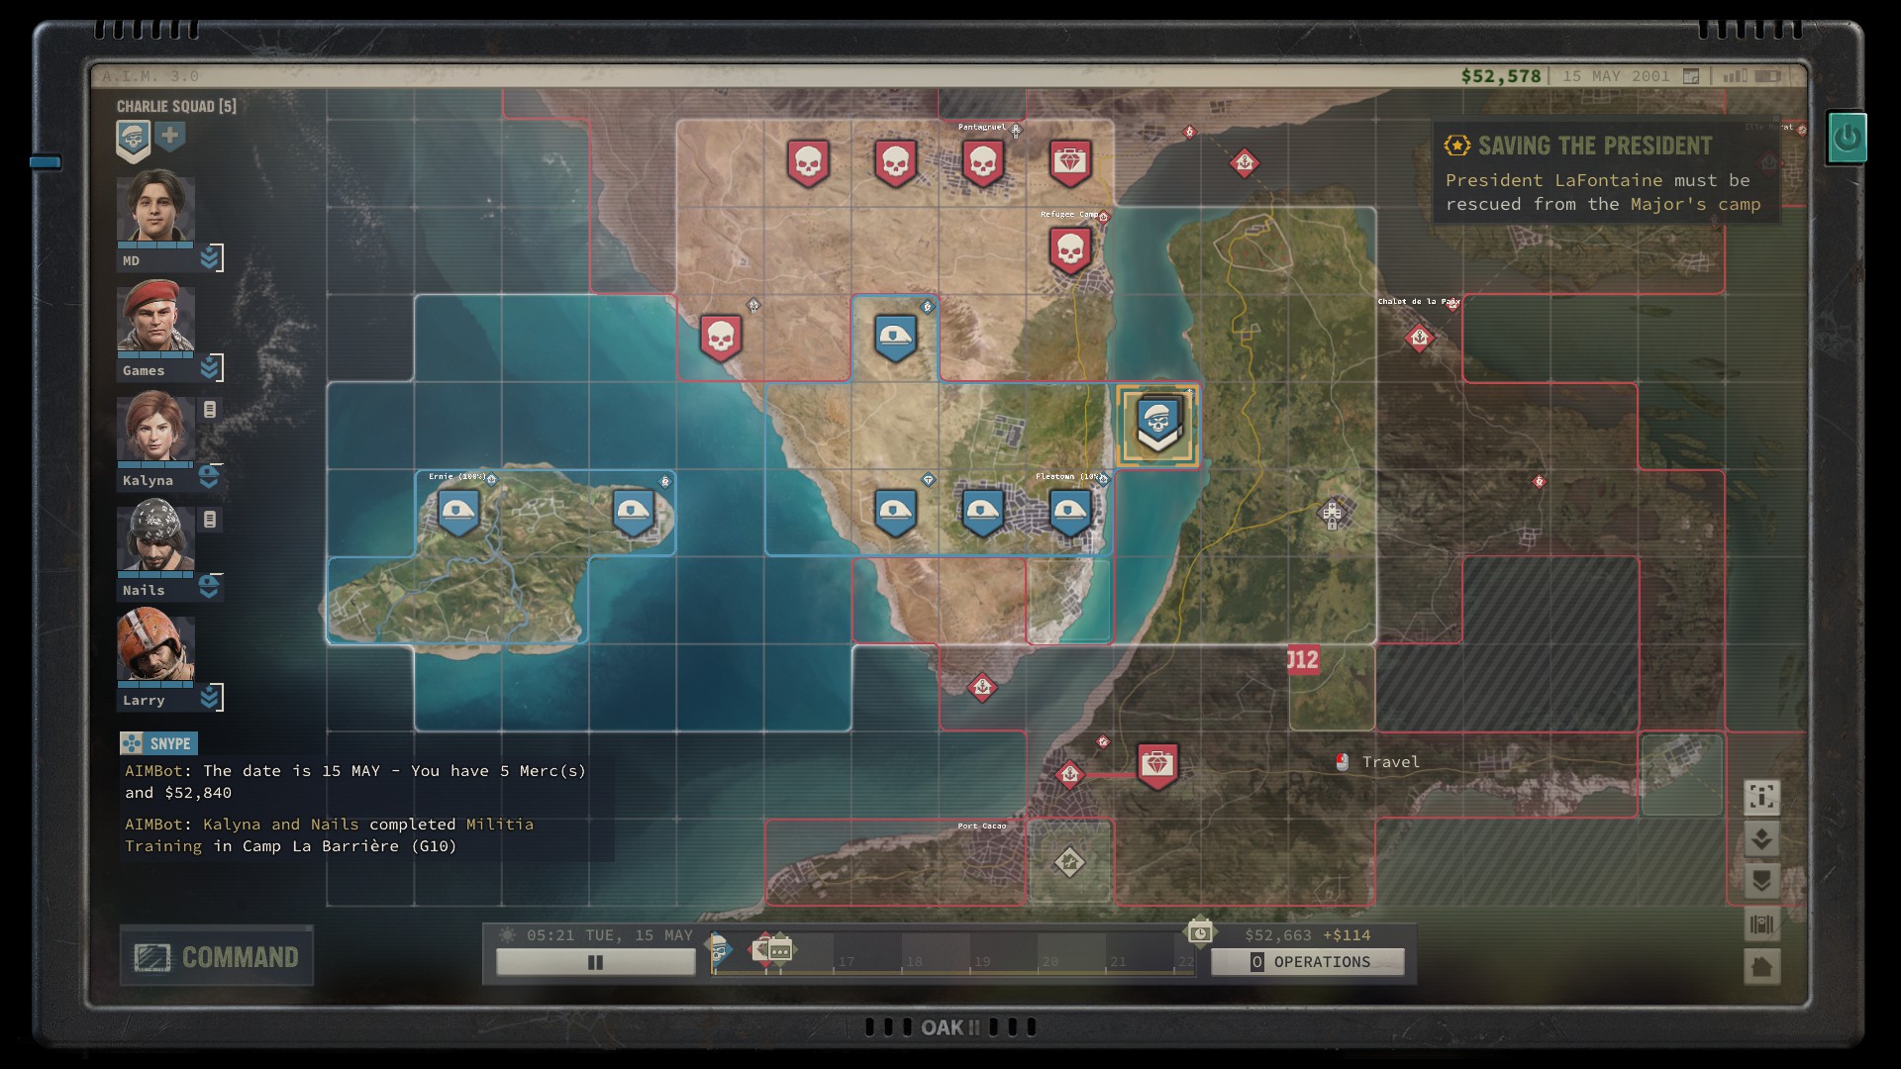Click the militia helmet icon under Fleatown label
The width and height of the screenshot is (1901, 1069).
[1070, 513]
